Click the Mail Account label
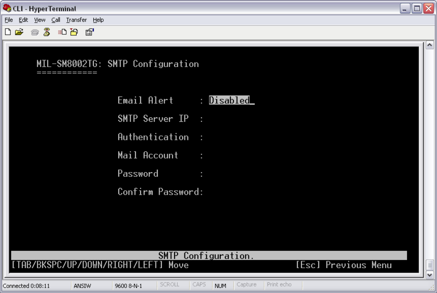Viewport: 437px width, 293px height. [148, 155]
